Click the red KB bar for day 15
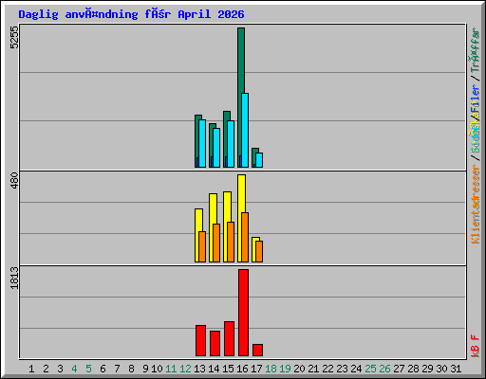This screenshot has width=486, height=379. coord(229,339)
